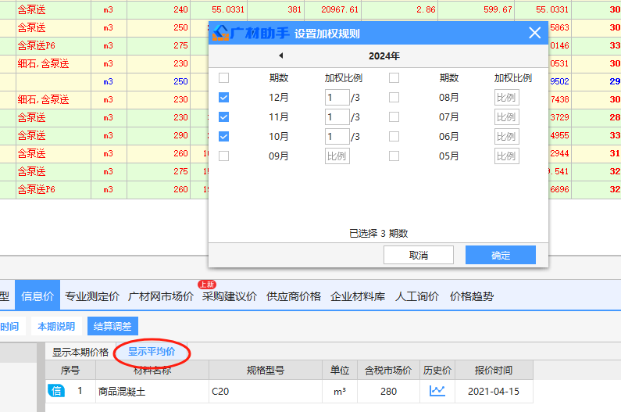Click the 2021-04-15 quote date cell
Image resolution: width=621 pixels, height=412 pixels.
pyautogui.click(x=494, y=392)
